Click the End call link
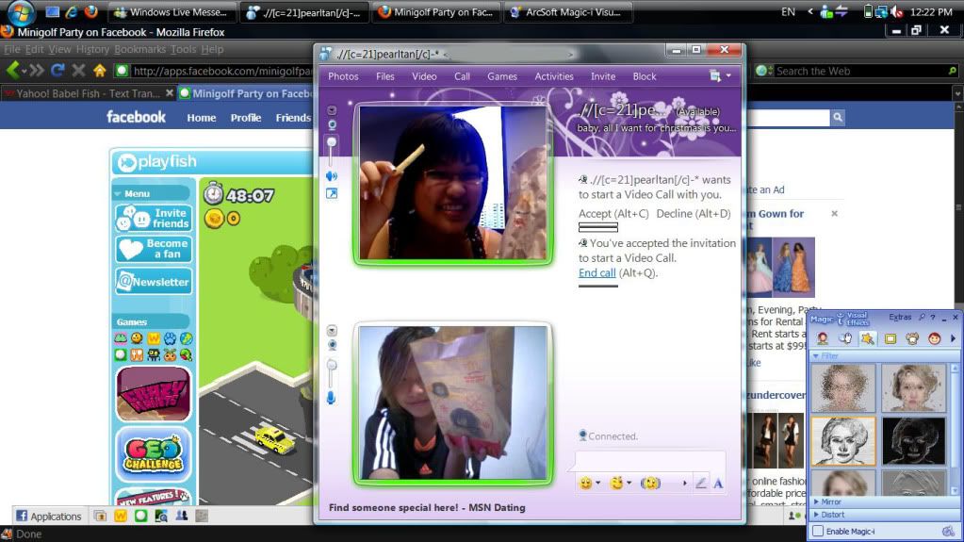Screen dimensions: 964x542 [597, 272]
